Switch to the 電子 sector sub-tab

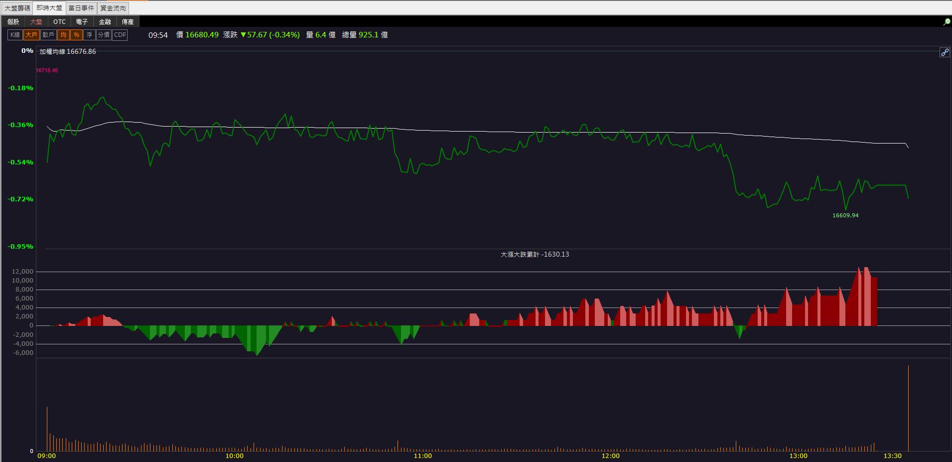pos(82,22)
